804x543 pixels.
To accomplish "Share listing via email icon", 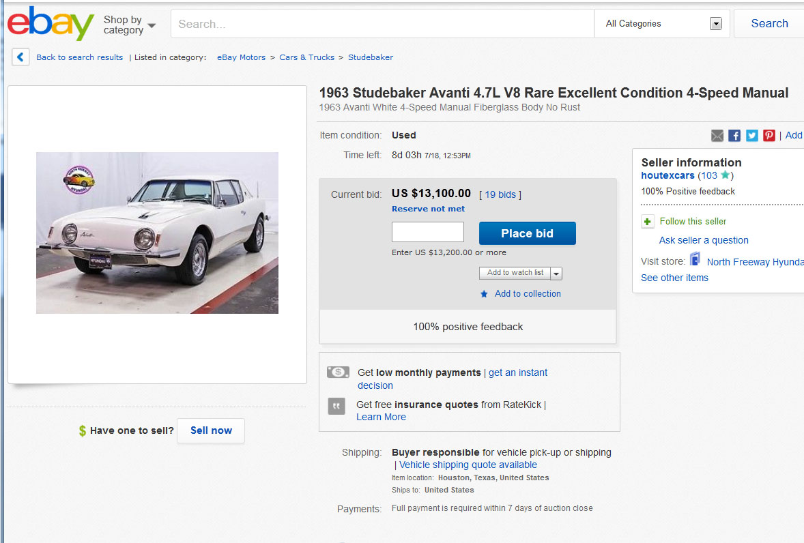I will tap(717, 136).
